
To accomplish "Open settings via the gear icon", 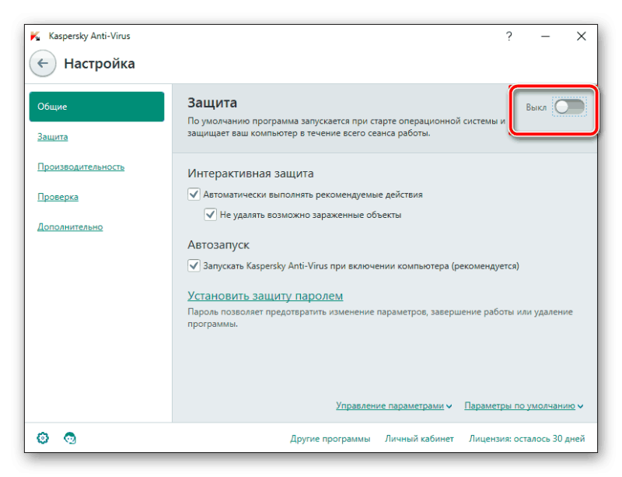I will [x=43, y=438].
